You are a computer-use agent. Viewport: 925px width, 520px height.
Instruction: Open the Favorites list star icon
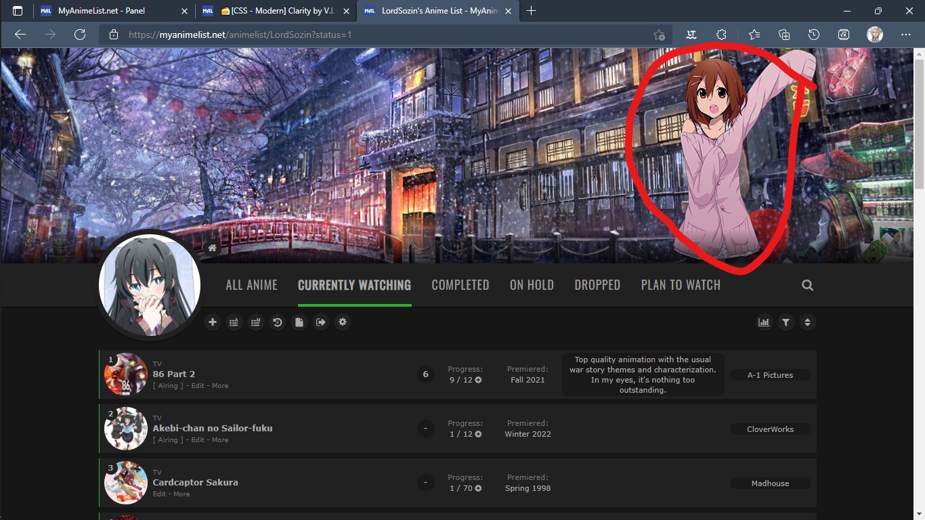point(754,35)
